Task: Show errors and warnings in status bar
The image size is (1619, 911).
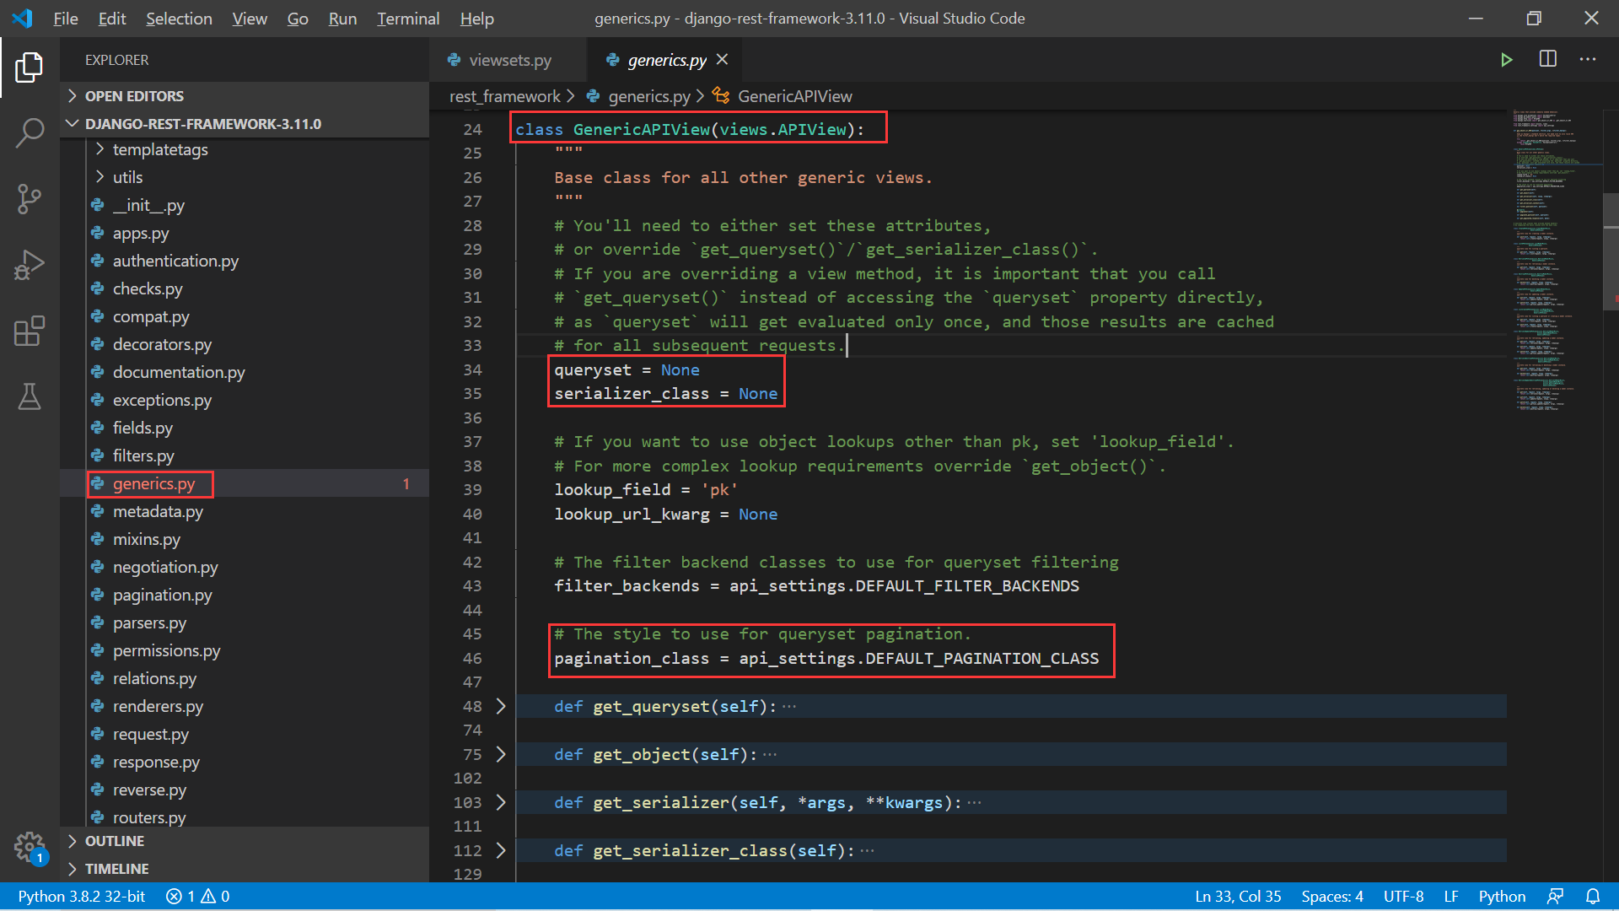Action: pyautogui.click(x=197, y=897)
